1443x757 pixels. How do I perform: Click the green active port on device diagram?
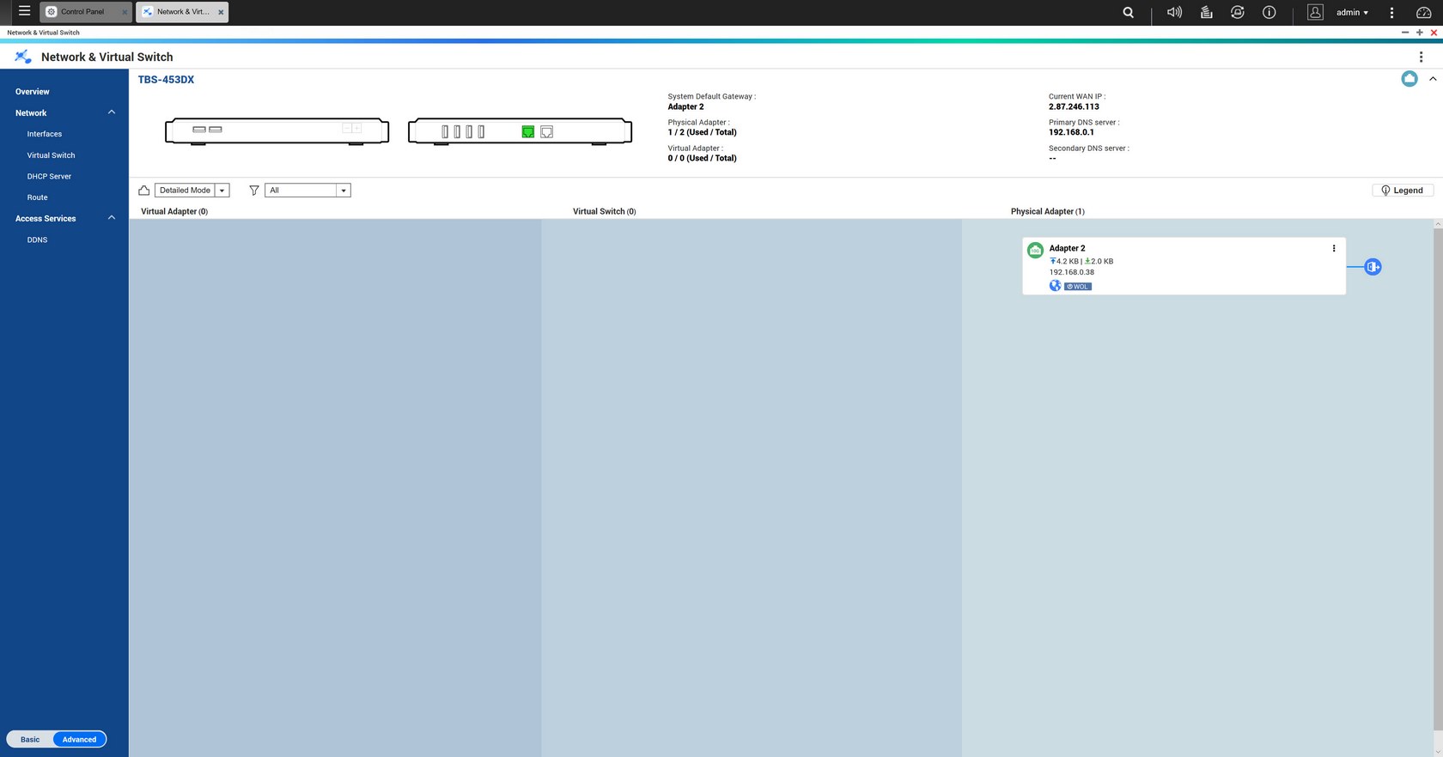click(x=528, y=131)
